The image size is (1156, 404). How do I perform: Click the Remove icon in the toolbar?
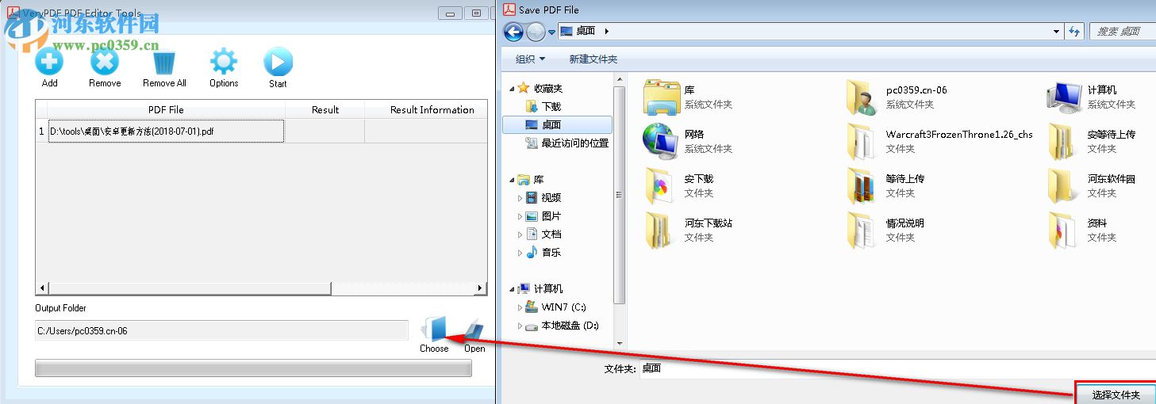pyautogui.click(x=105, y=62)
